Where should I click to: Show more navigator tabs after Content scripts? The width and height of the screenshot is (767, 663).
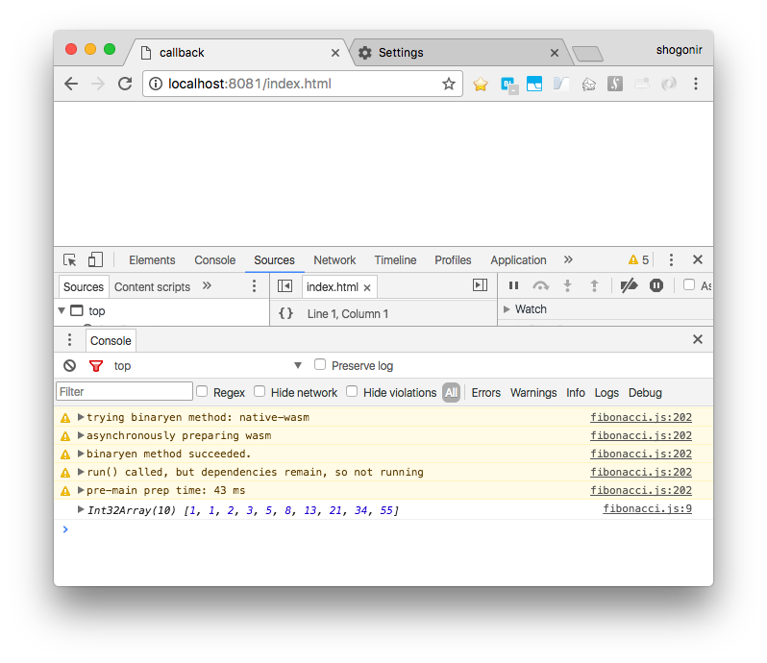pyautogui.click(x=207, y=285)
